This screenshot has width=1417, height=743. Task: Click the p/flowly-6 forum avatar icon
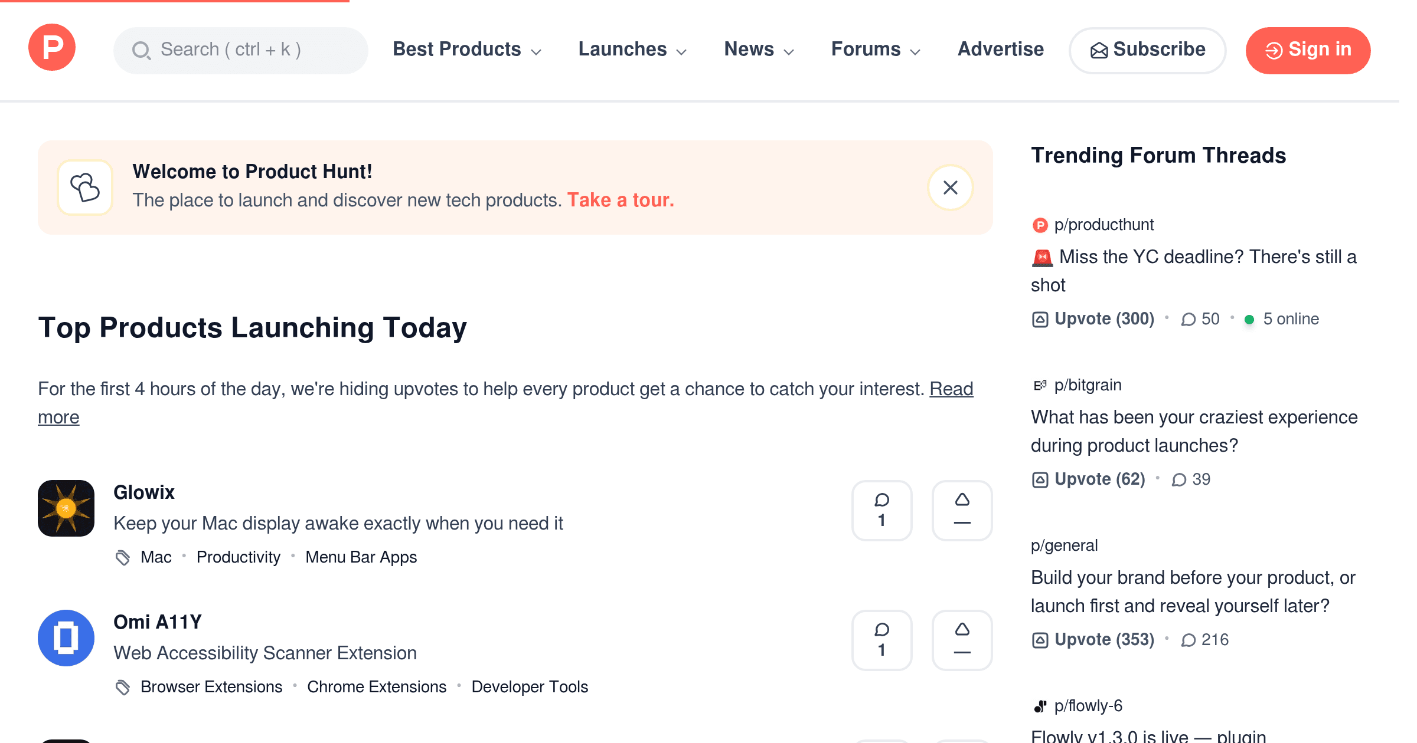pos(1040,706)
